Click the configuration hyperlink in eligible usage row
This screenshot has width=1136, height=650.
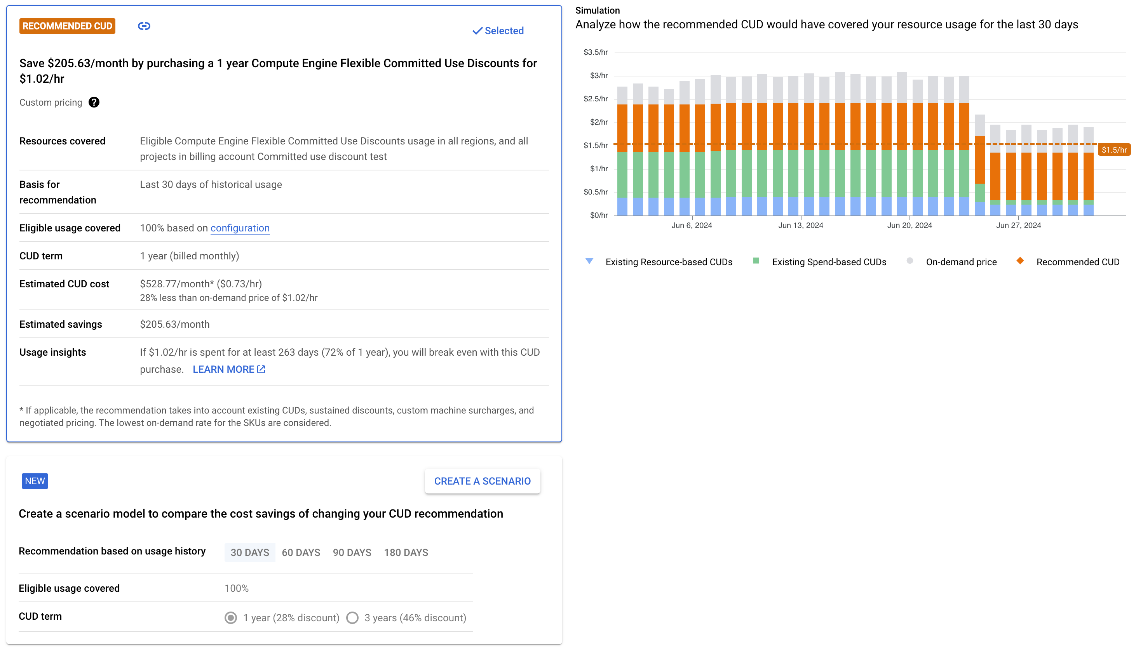[240, 228]
